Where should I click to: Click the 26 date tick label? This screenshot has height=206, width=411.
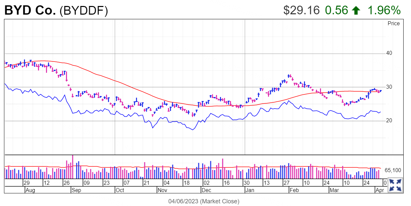(x=67, y=183)
